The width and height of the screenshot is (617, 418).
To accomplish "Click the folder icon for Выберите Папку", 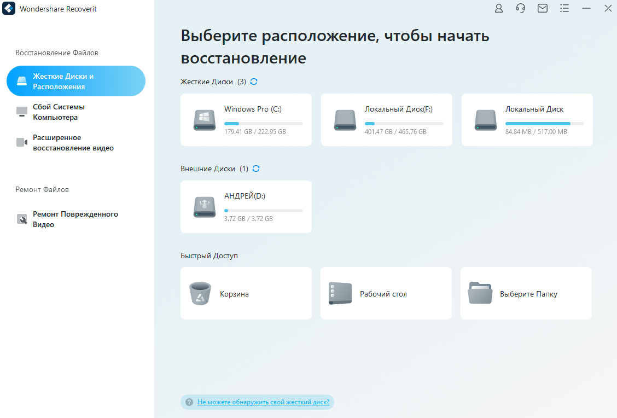I will coord(480,293).
